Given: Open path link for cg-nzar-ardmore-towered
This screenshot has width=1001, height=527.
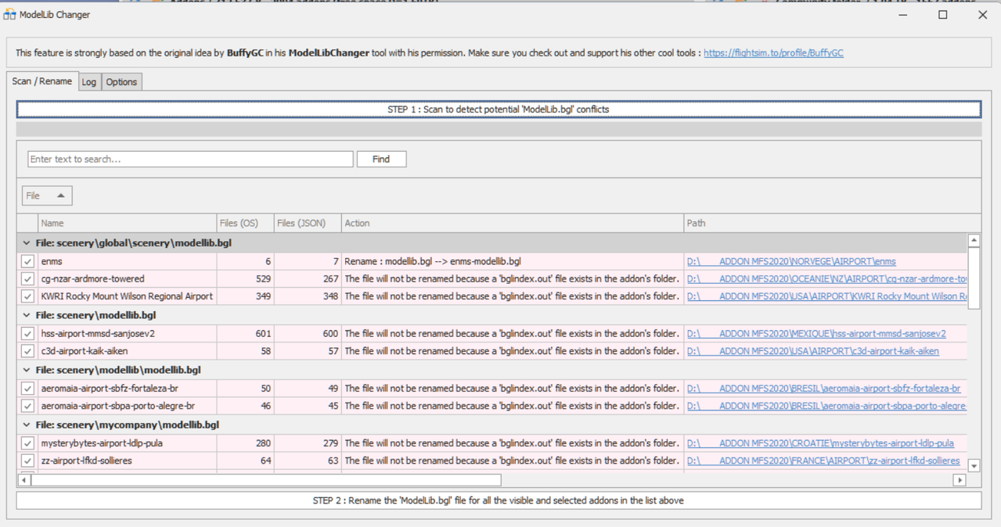Looking at the screenshot, I should [x=827, y=278].
